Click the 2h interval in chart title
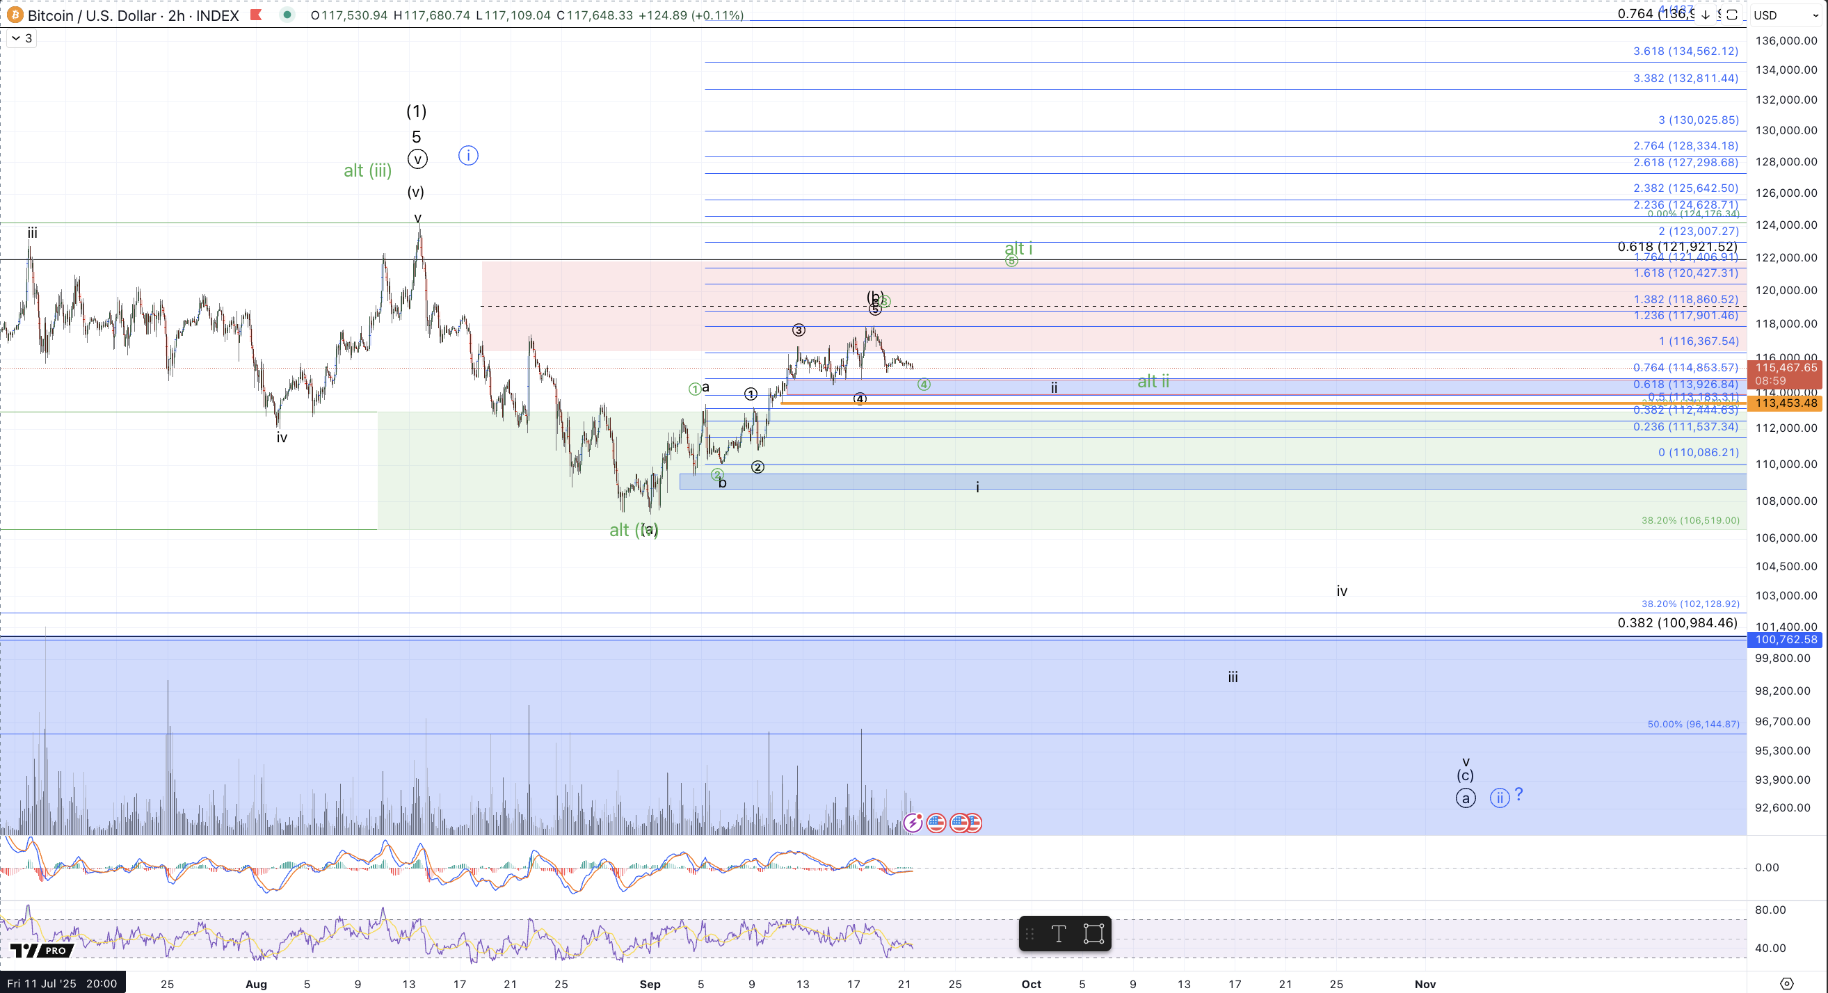The image size is (1828, 993). [x=177, y=15]
